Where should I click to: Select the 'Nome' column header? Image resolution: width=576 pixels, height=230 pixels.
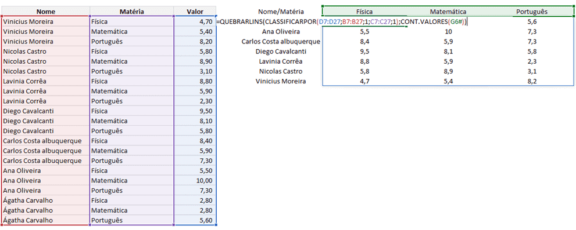tap(45, 12)
